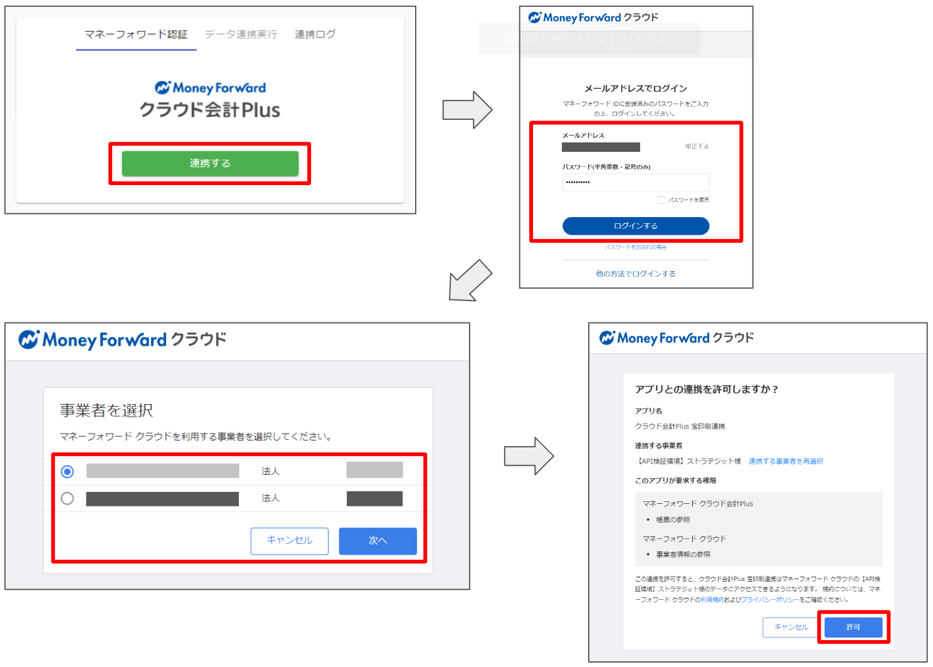The height and width of the screenshot is (667, 933).
Task: Open 他の方法でログインする link
Action: click(636, 274)
